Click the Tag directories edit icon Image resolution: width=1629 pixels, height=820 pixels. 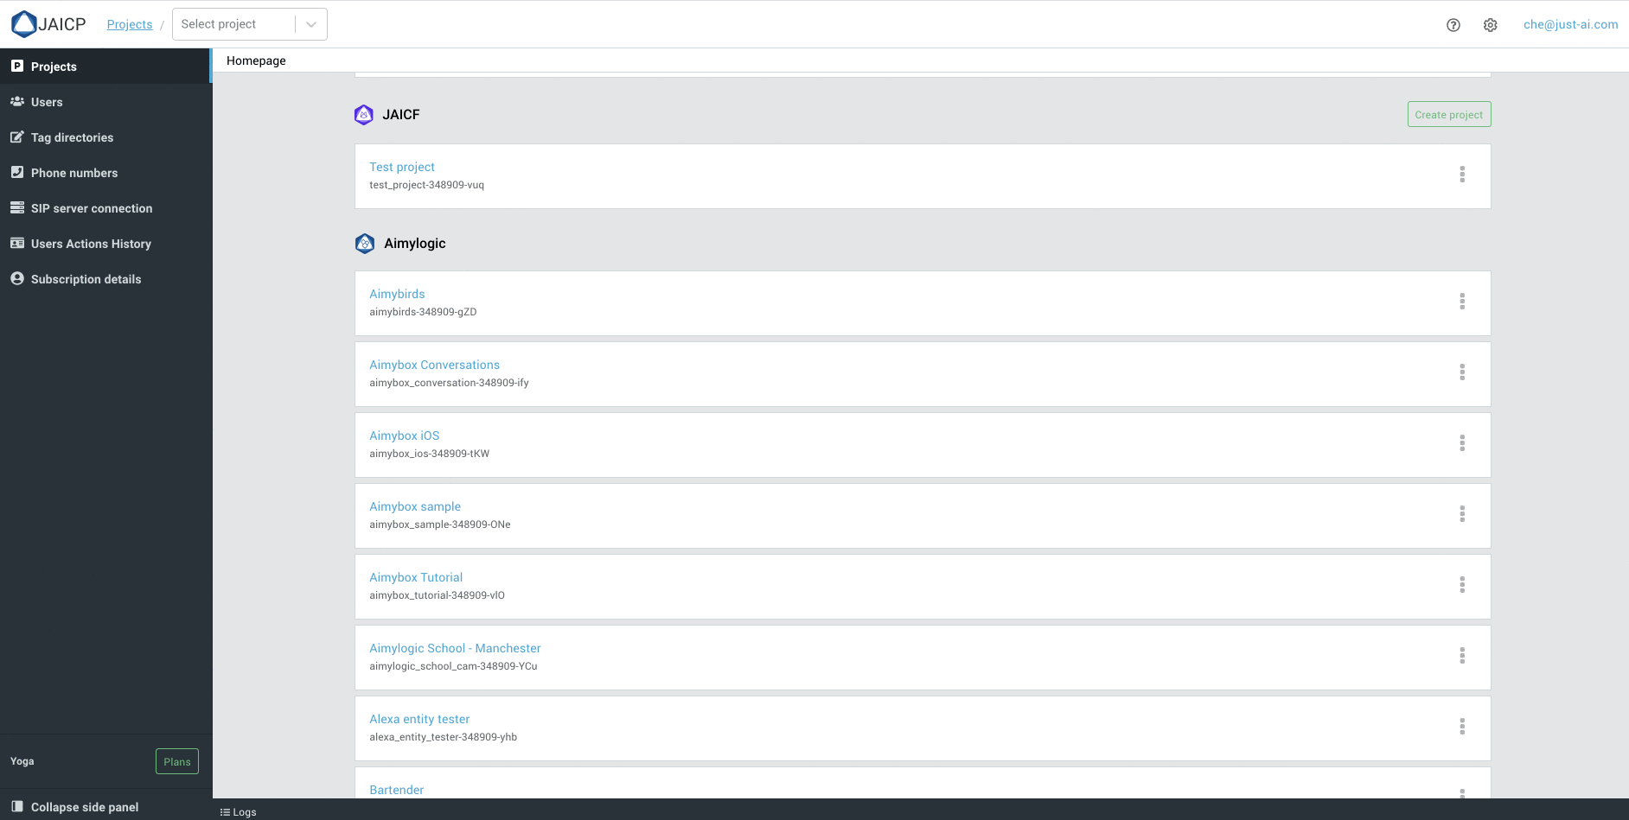click(x=17, y=137)
